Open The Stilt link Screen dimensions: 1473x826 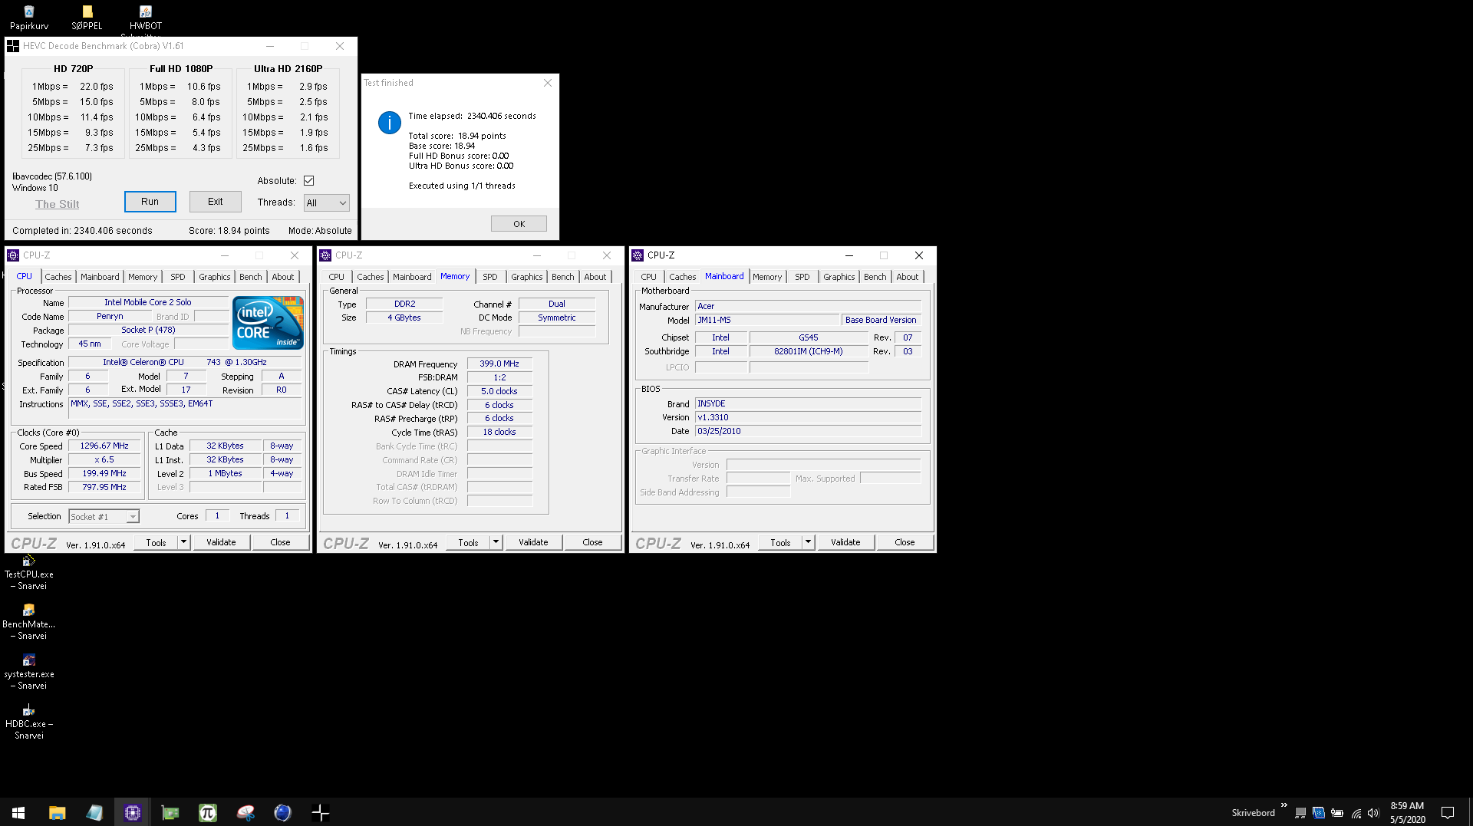[x=58, y=204]
